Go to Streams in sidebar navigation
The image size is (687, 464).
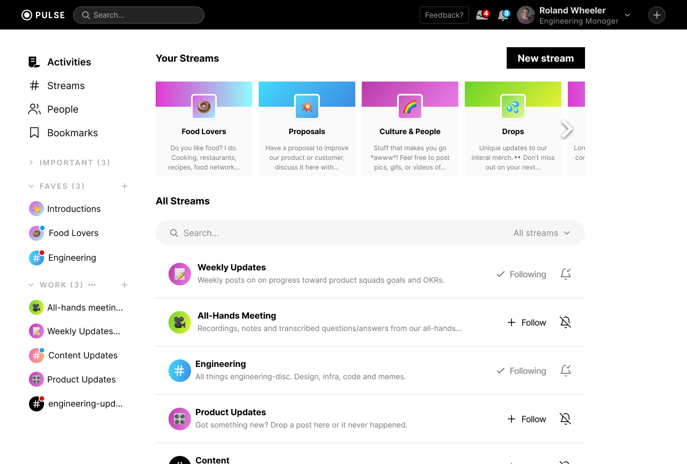click(65, 86)
